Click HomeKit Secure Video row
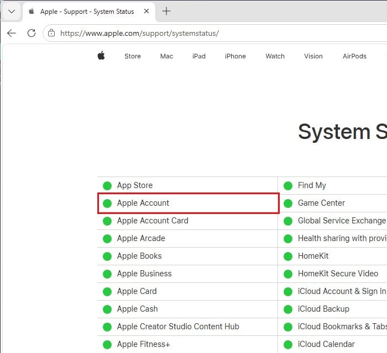The image size is (387, 353). click(x=332, y=274)
